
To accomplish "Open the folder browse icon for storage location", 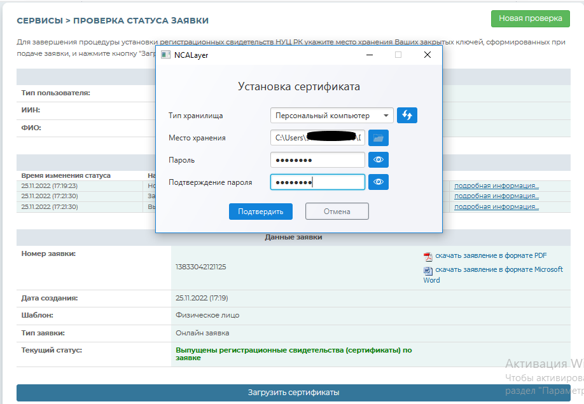I will pyautogui.click(x=379, y=138).
